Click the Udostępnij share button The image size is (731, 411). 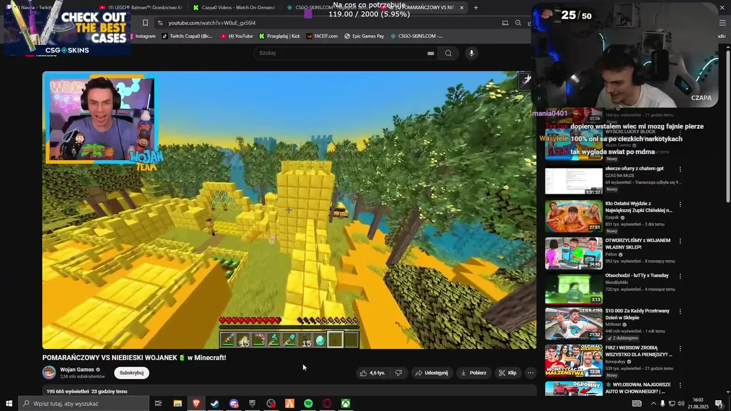pyautogui.click(x=431, y=373)
